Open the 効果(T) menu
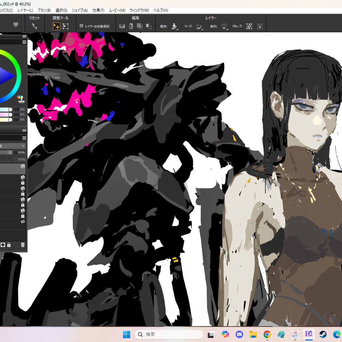The height and width of the screenshot is (342, 342). point(98,10)
